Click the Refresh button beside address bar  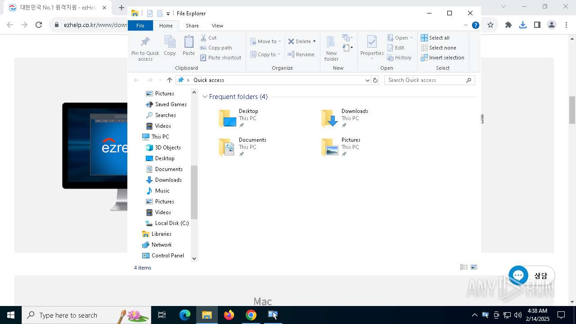coord(375,80)
